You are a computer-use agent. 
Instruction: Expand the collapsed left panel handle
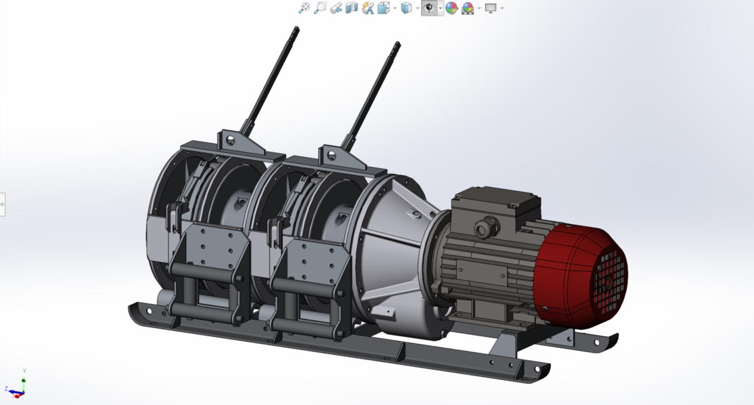click(2, 204)
